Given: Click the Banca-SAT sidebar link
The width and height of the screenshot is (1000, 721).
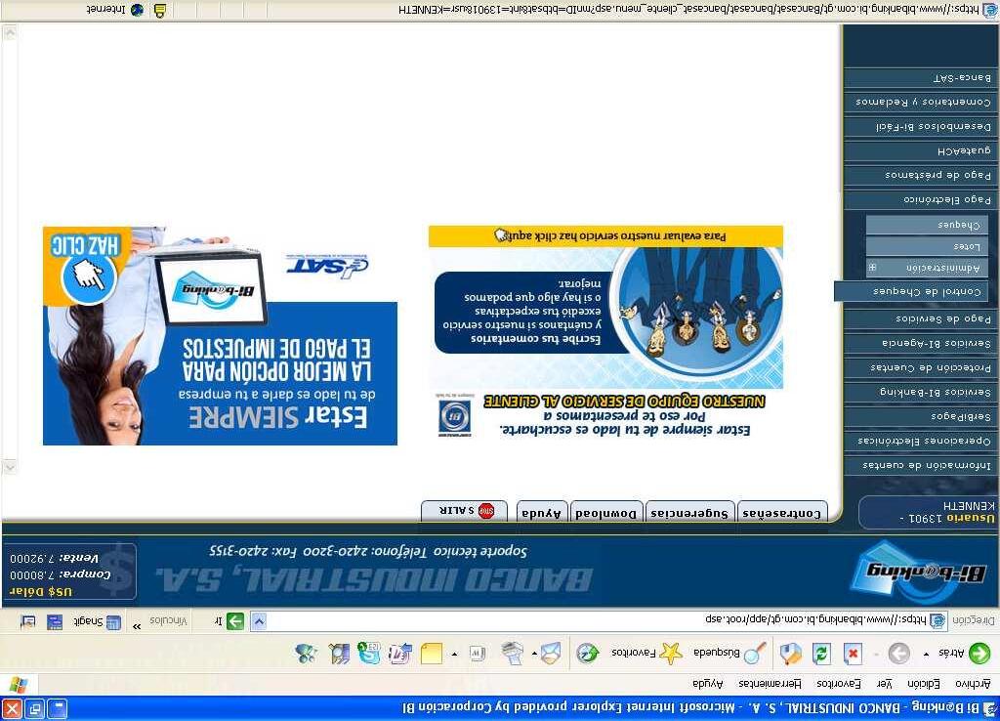Looking at the screenshot, I should pyautogui.click(x=922, y=78).
